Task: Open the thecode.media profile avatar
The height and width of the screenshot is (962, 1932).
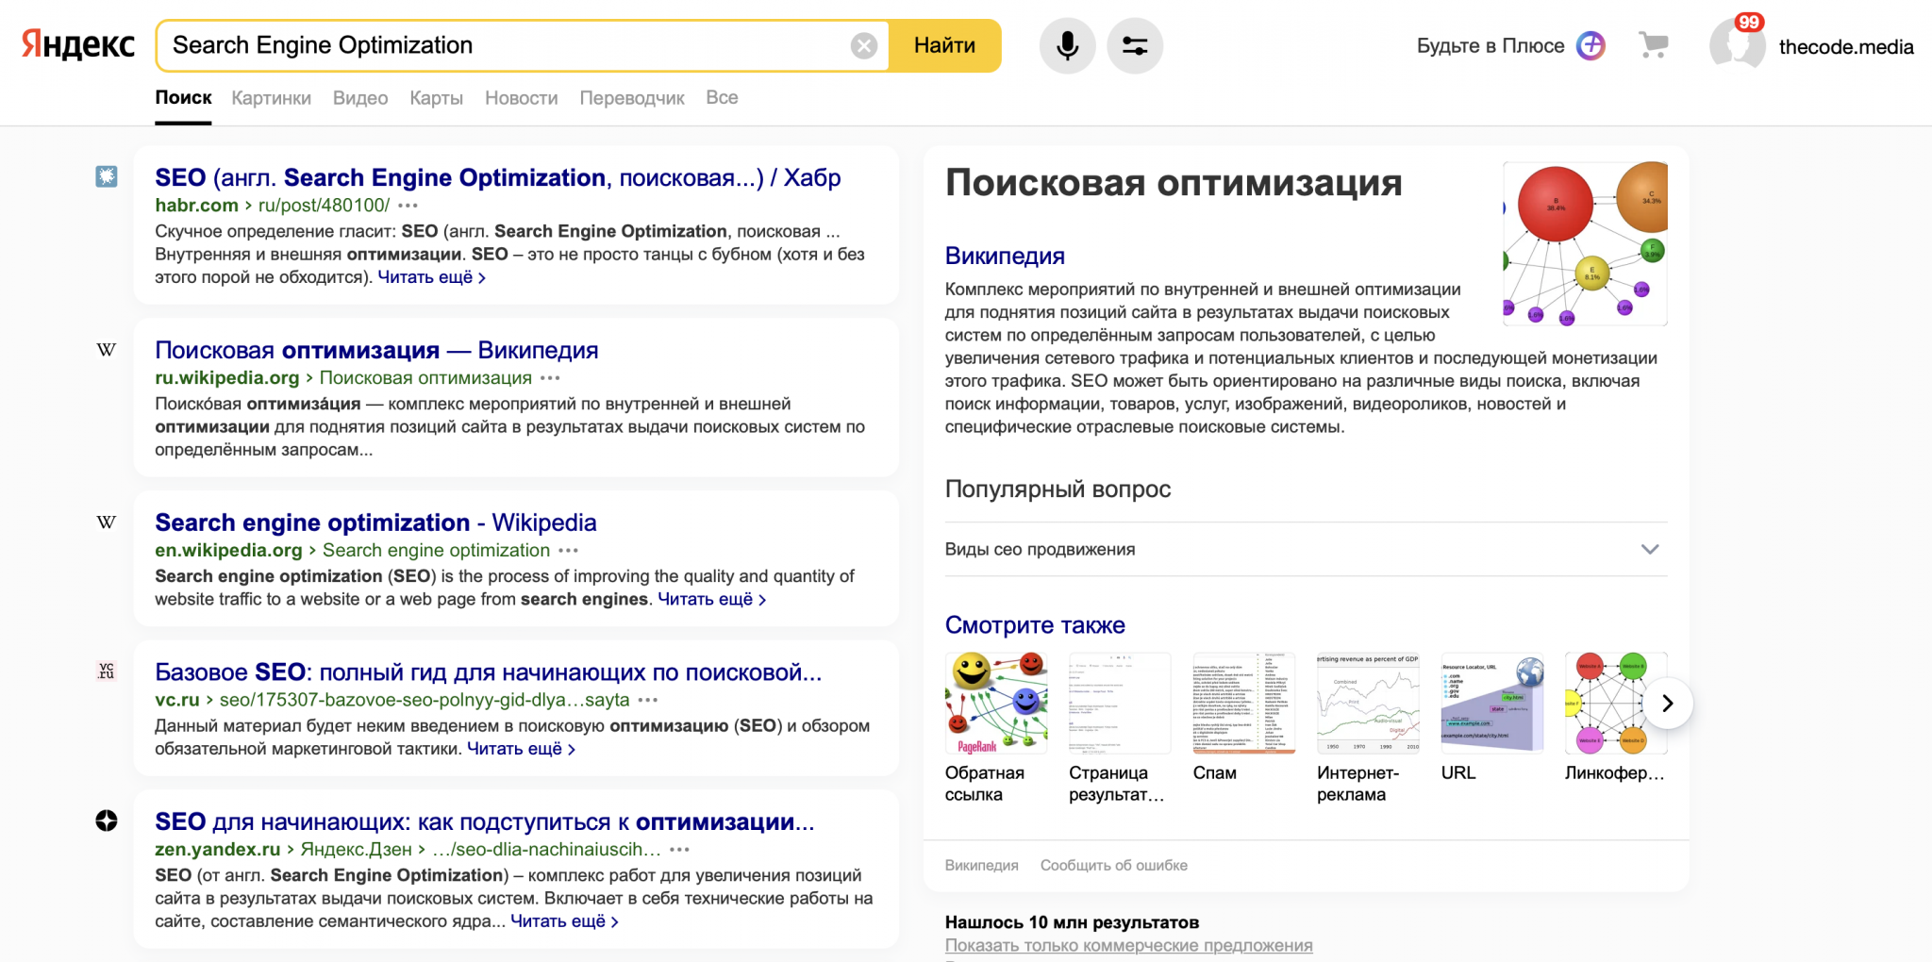Action: click(1737, 45)
